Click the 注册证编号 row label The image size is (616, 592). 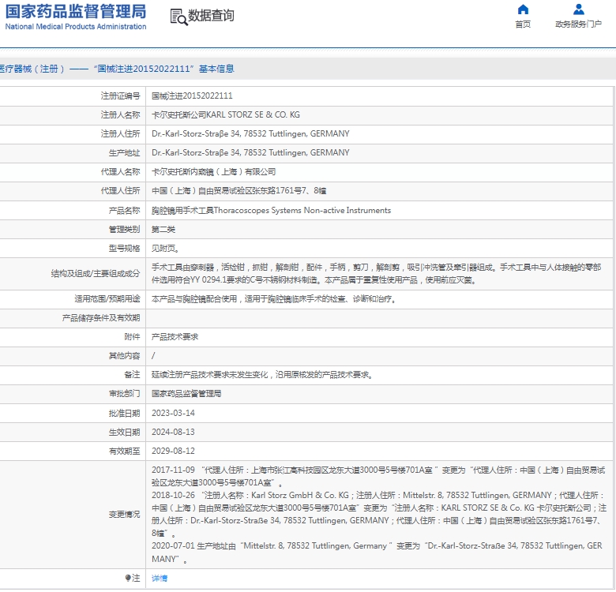click(x=120, y=96)
